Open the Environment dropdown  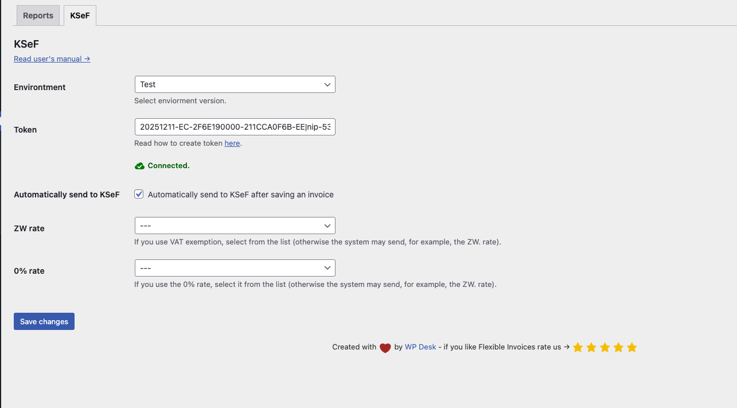pos(235,84)
